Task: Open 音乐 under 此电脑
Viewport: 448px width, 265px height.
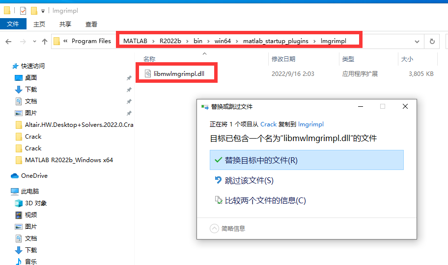Action: (x=30, y=262)
